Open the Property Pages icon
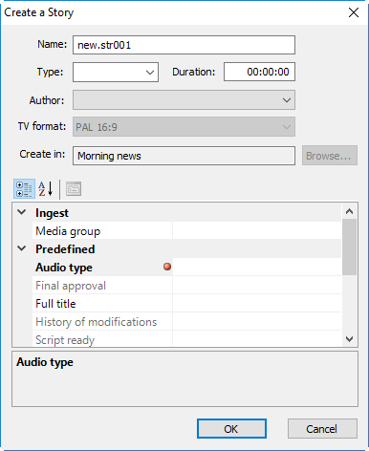The height and width of the screenshot is (451, 369). (x=74, y=189)
